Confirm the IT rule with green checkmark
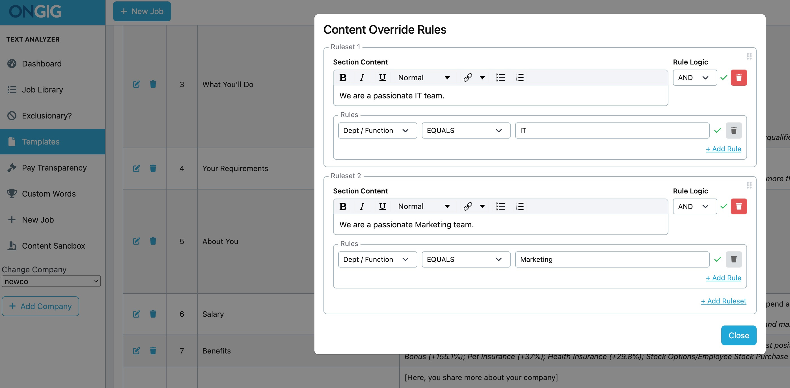 tap(718, 131)
